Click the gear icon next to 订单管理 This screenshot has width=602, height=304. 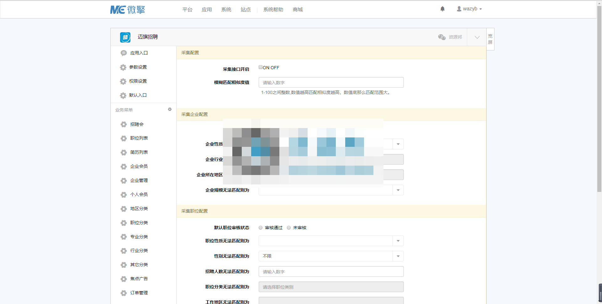click(124, 293)
